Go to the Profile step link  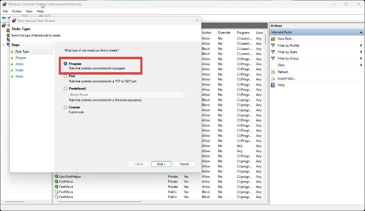[19, 70]
